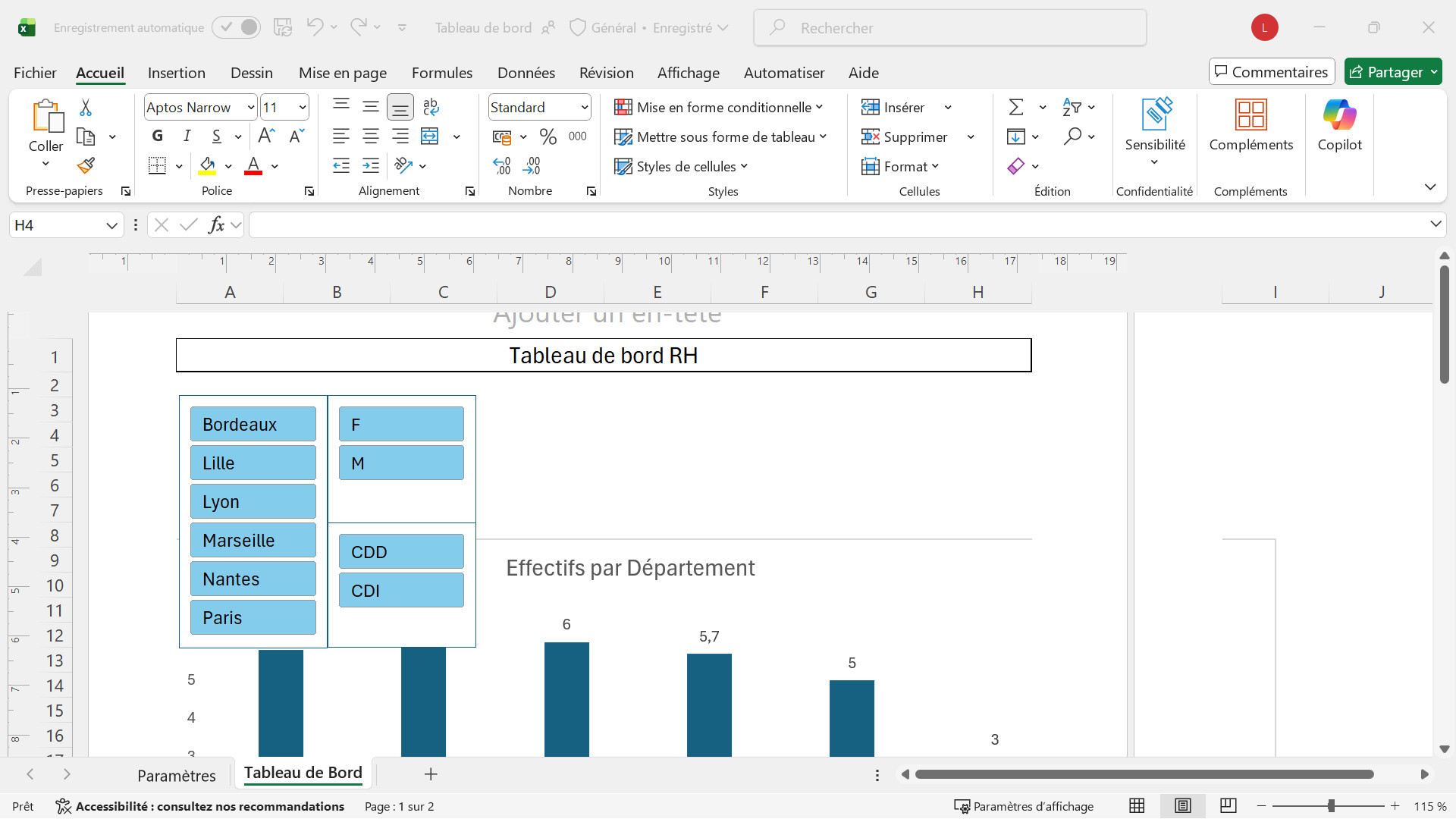Click the Commentaires button
Screen dimensions: 1456x819
(1271, 72)
